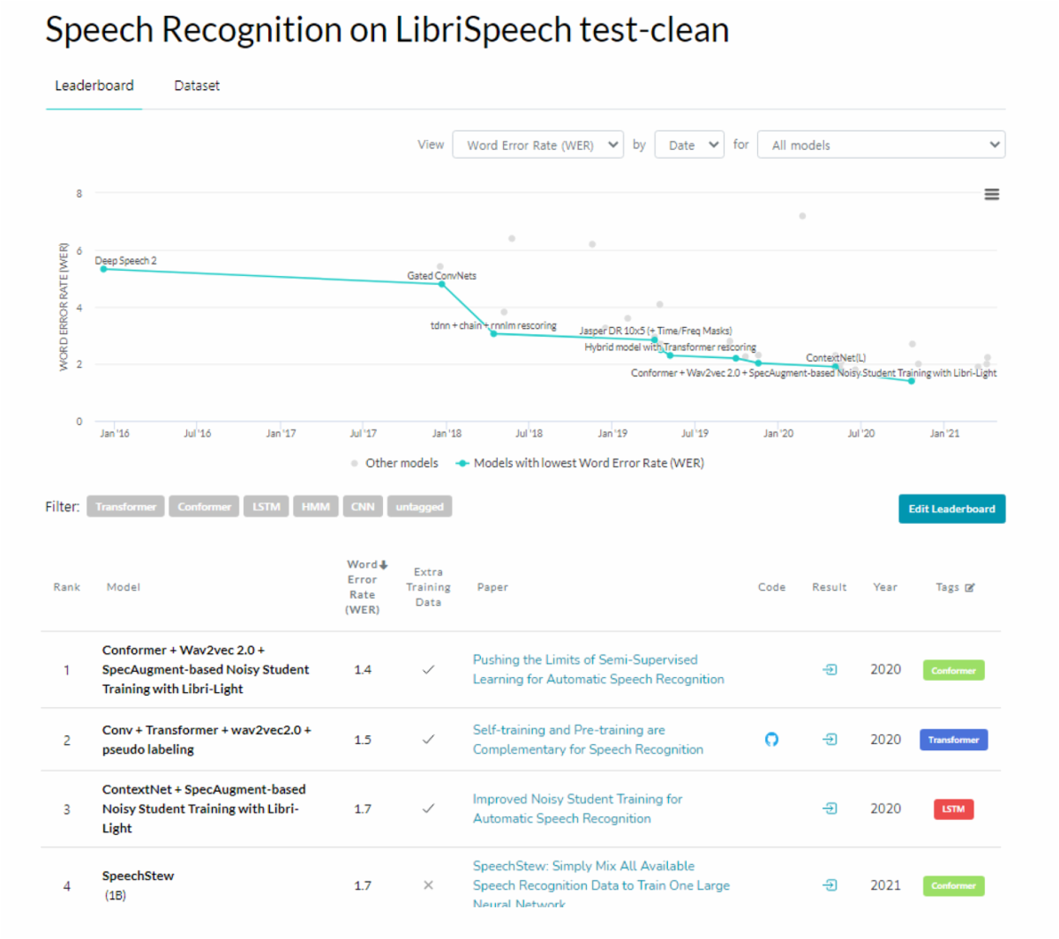This screenshot has height=939, width=1059.
Task: Click the Edit Leaderboard button
Action: coord(951,509)
